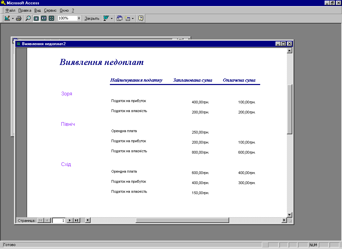The image size is (342, 249).
Task: Go to first report page
Action: [x=40, y=220]
